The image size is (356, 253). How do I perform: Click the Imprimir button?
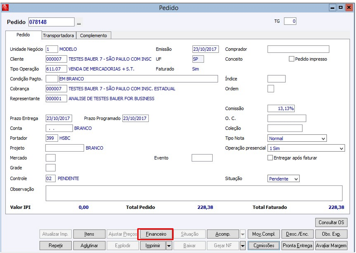[153, 246]
